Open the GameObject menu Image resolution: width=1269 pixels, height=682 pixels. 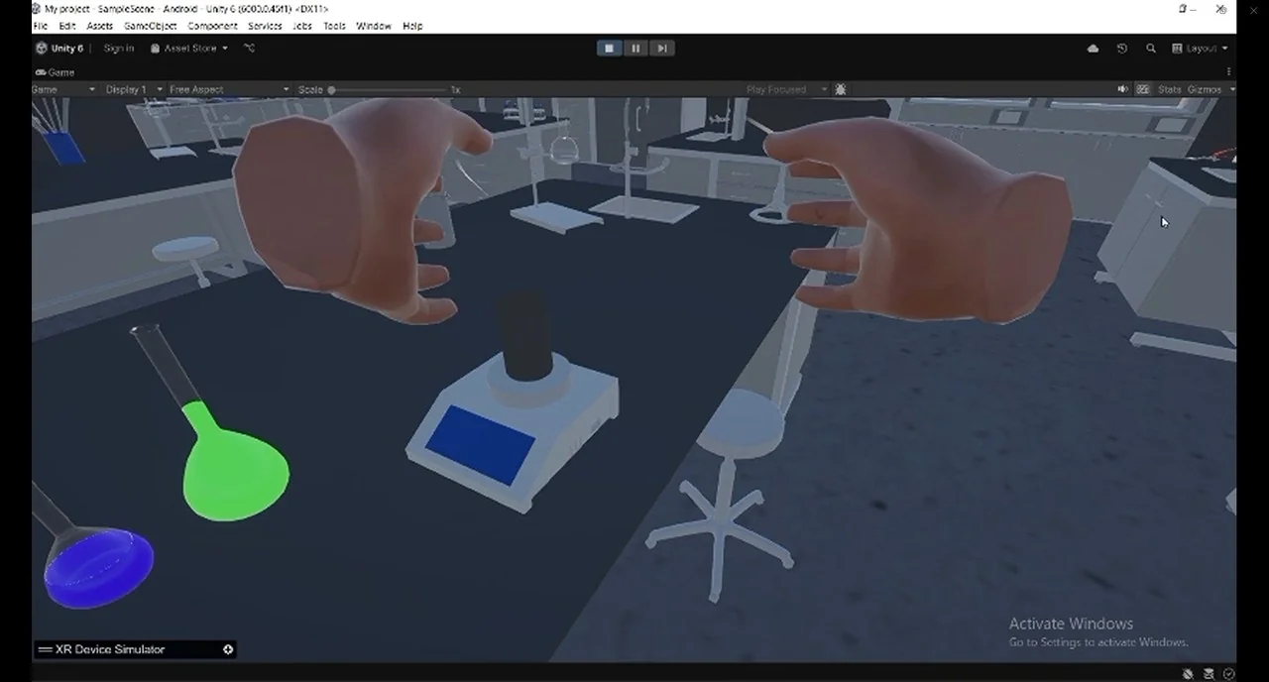[151, 26]
